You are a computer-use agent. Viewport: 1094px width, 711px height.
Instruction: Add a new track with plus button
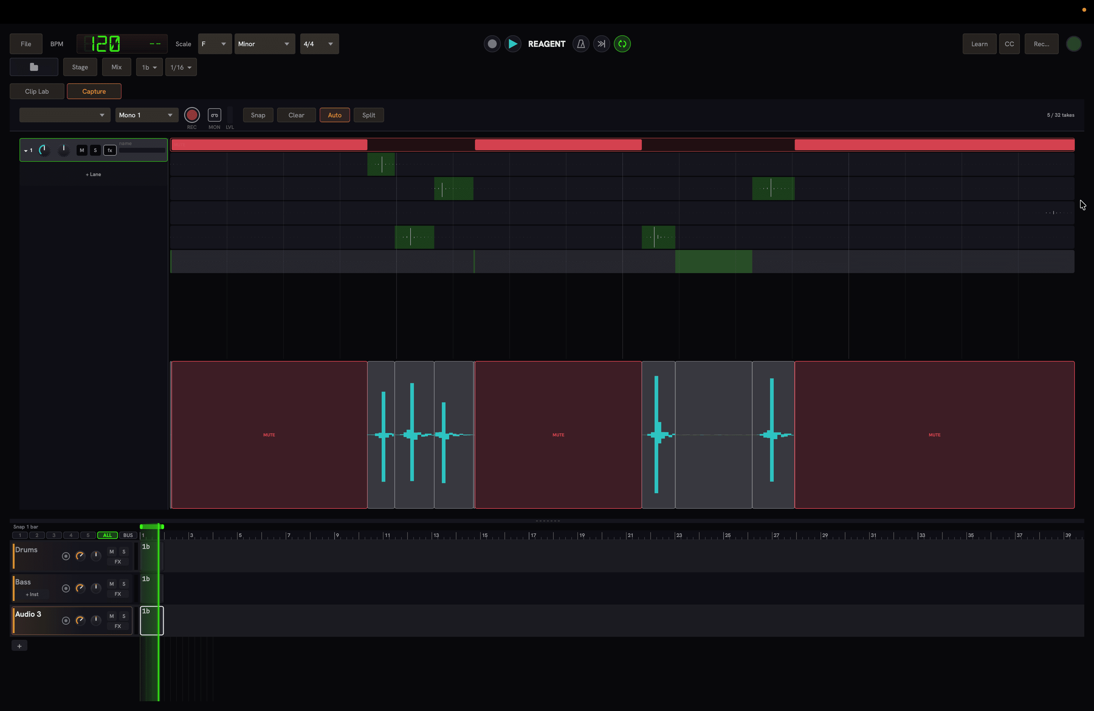click(x=19, y=646)
